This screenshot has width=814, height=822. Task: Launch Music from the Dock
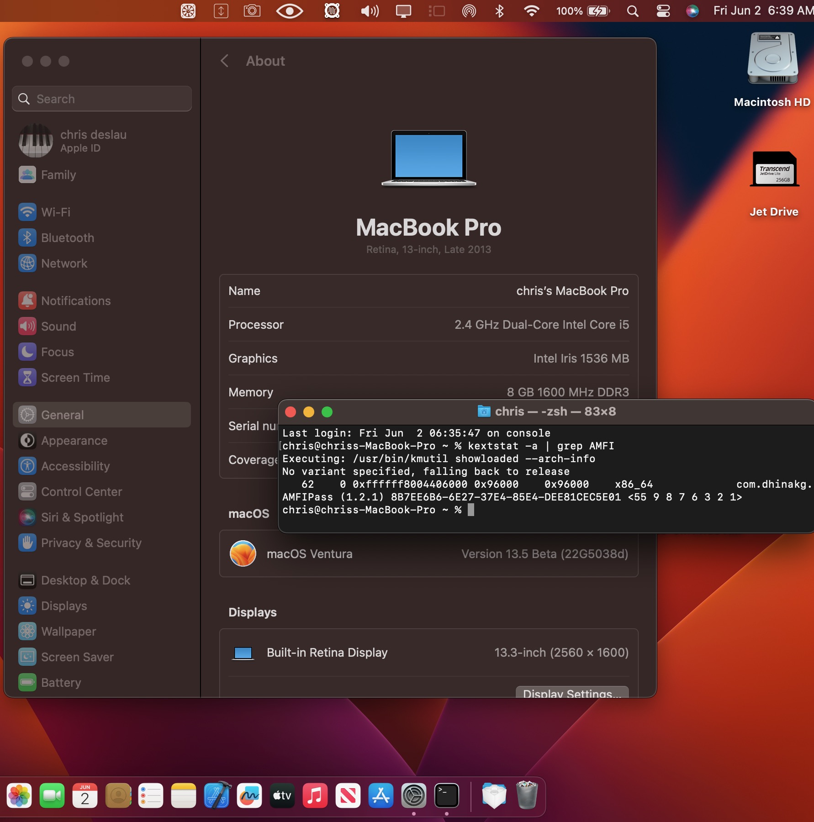[x=315, y=796]
